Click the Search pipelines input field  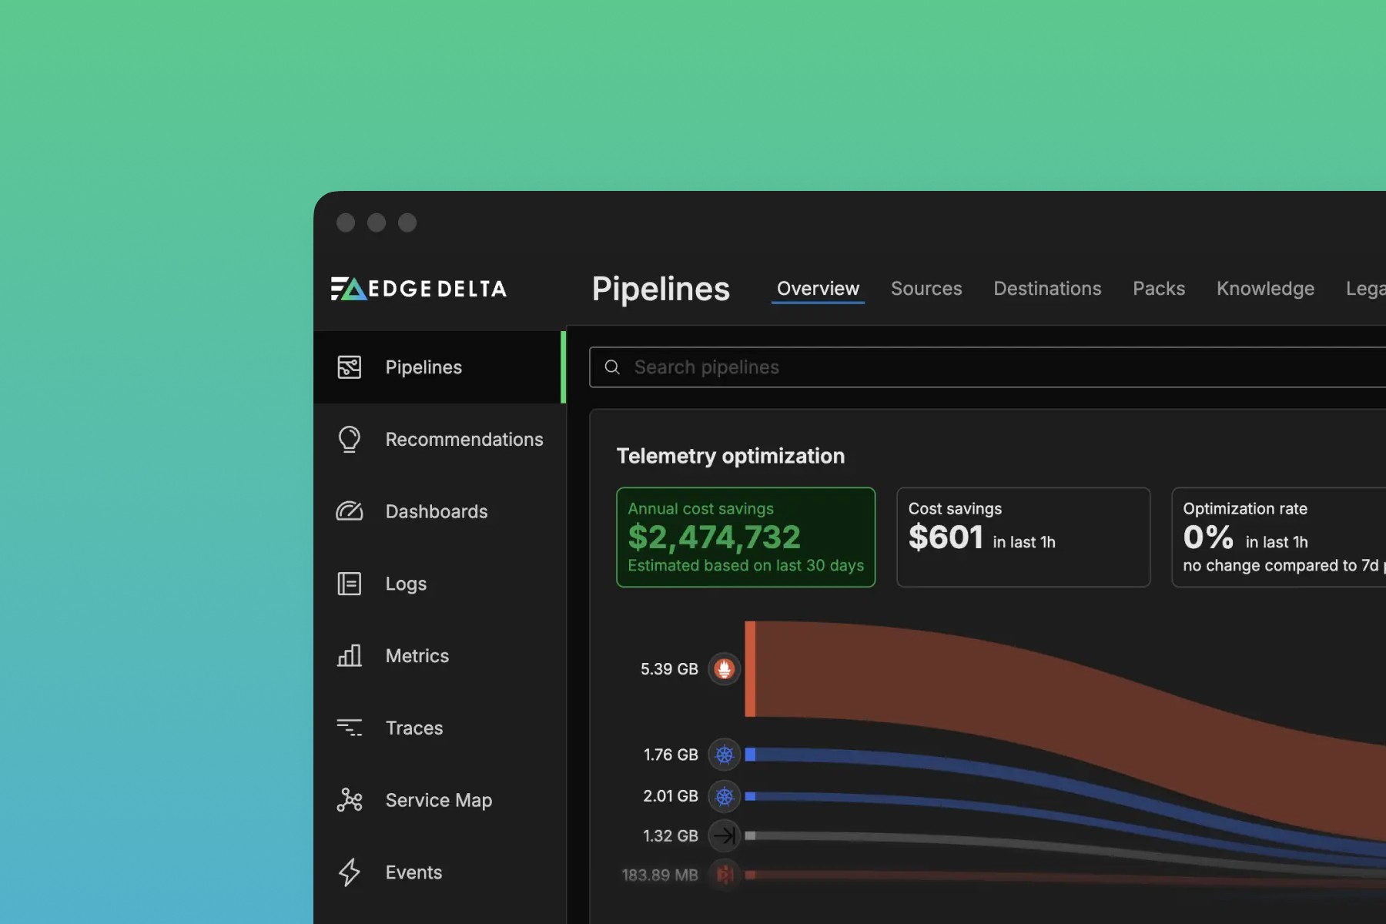987,367
